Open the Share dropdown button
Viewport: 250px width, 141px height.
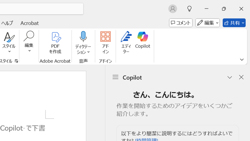[234, 23]
